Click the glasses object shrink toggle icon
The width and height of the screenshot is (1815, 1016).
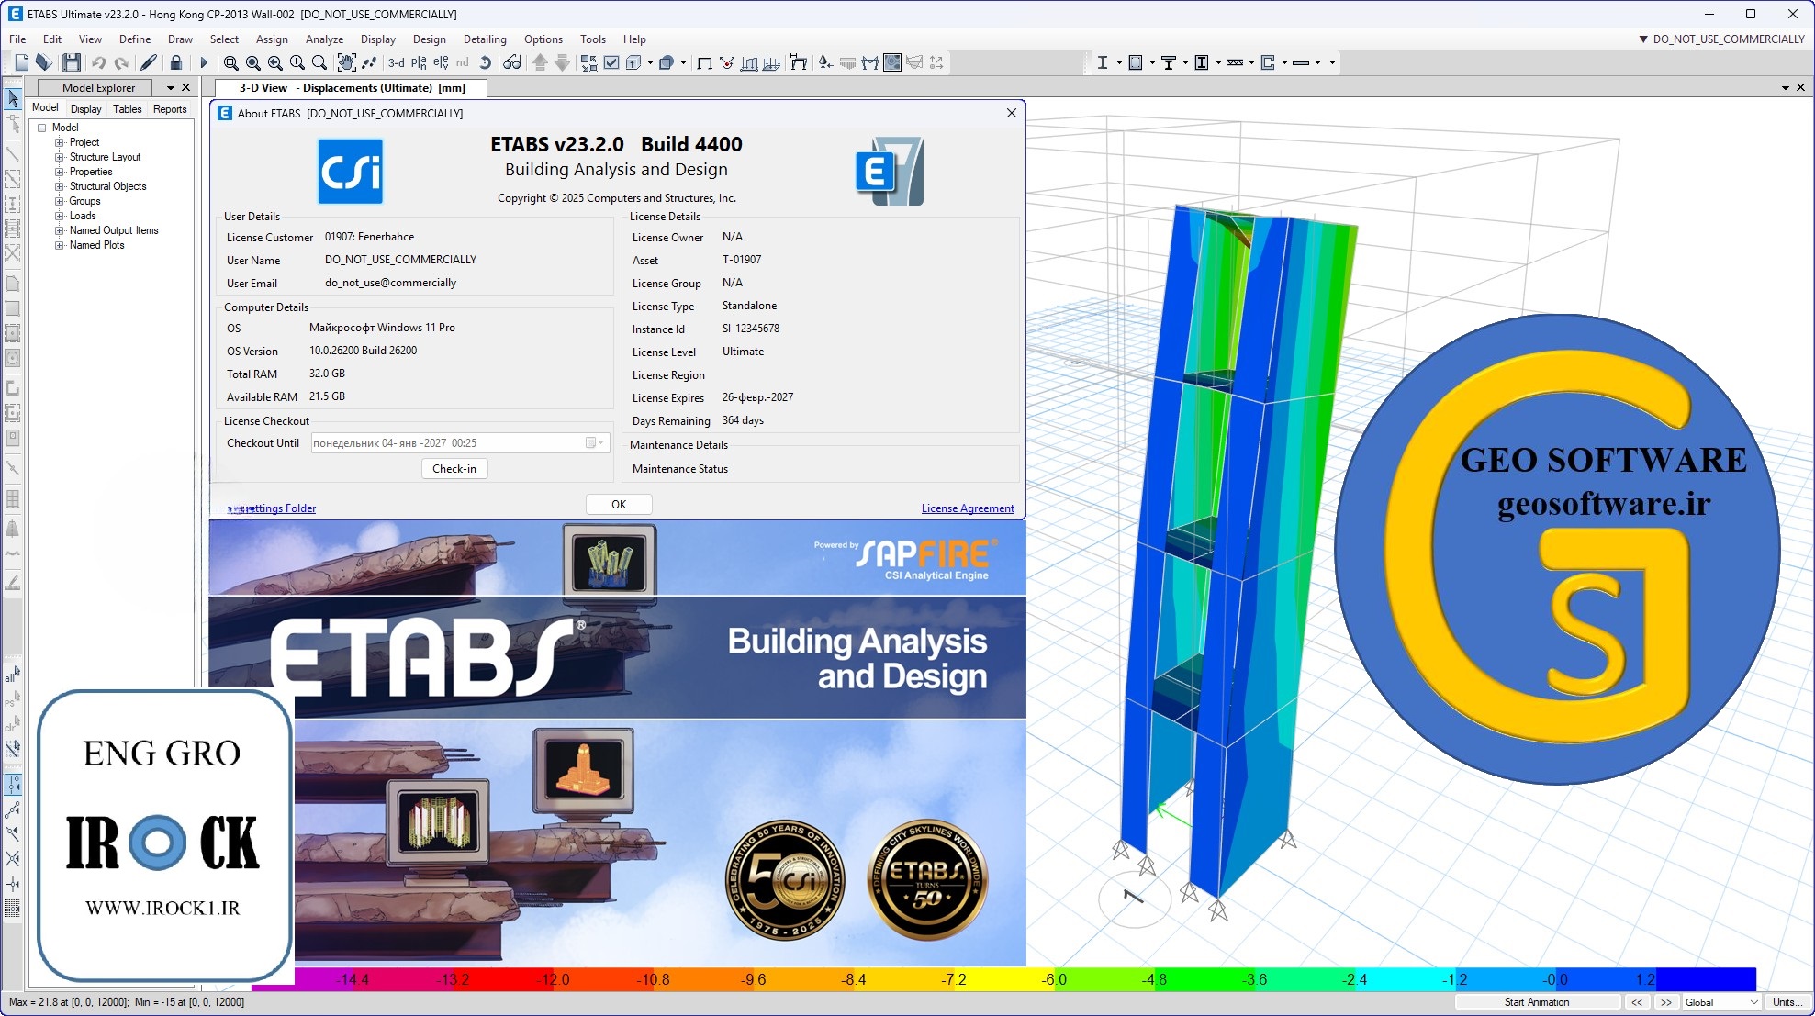[x=512, y=62]
